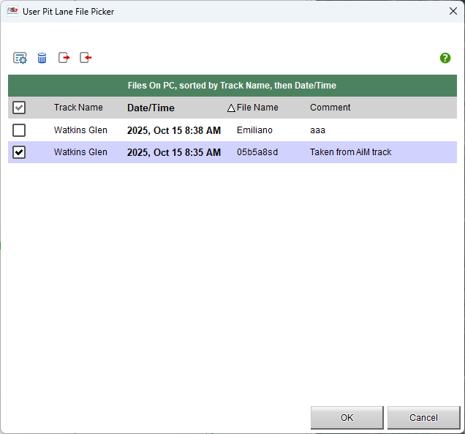Click the blue trash can delete icon

pyautogui.click(x=42, y=58)
